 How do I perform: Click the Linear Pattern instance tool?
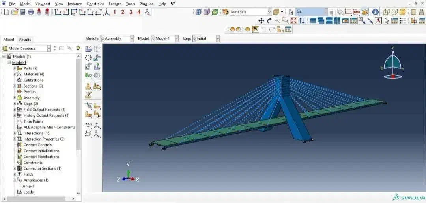click(x=97, y=49)
